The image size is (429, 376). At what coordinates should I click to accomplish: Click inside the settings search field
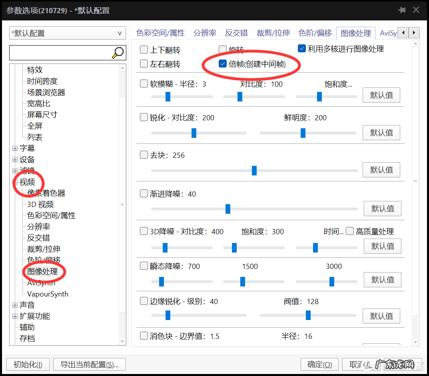[x=60, y=53]
